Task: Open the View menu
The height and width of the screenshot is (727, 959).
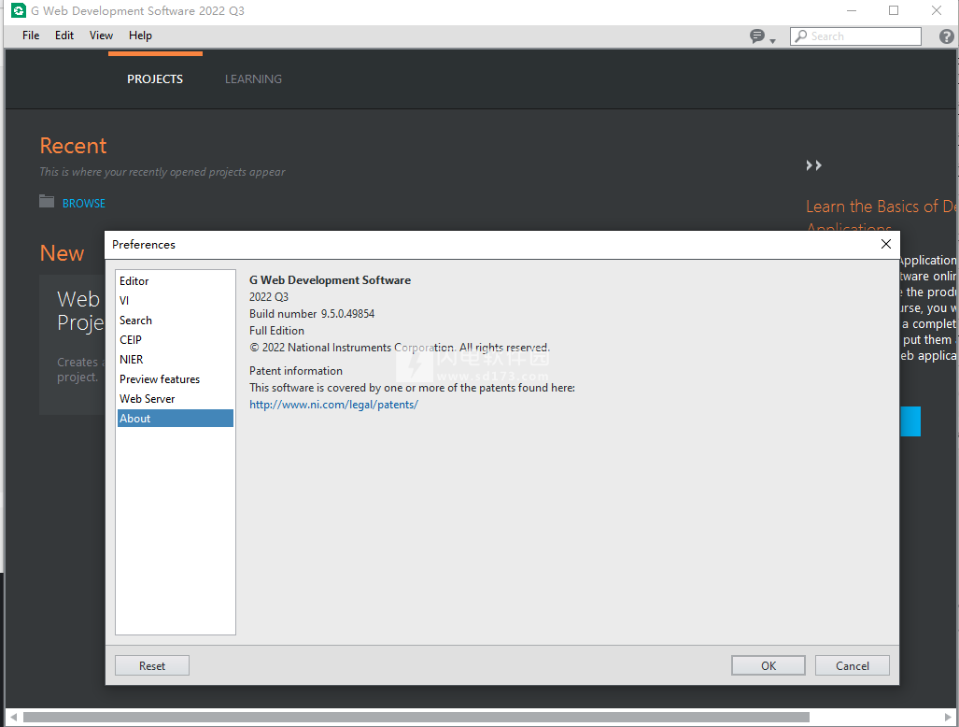Action: [x=101, y=36]
